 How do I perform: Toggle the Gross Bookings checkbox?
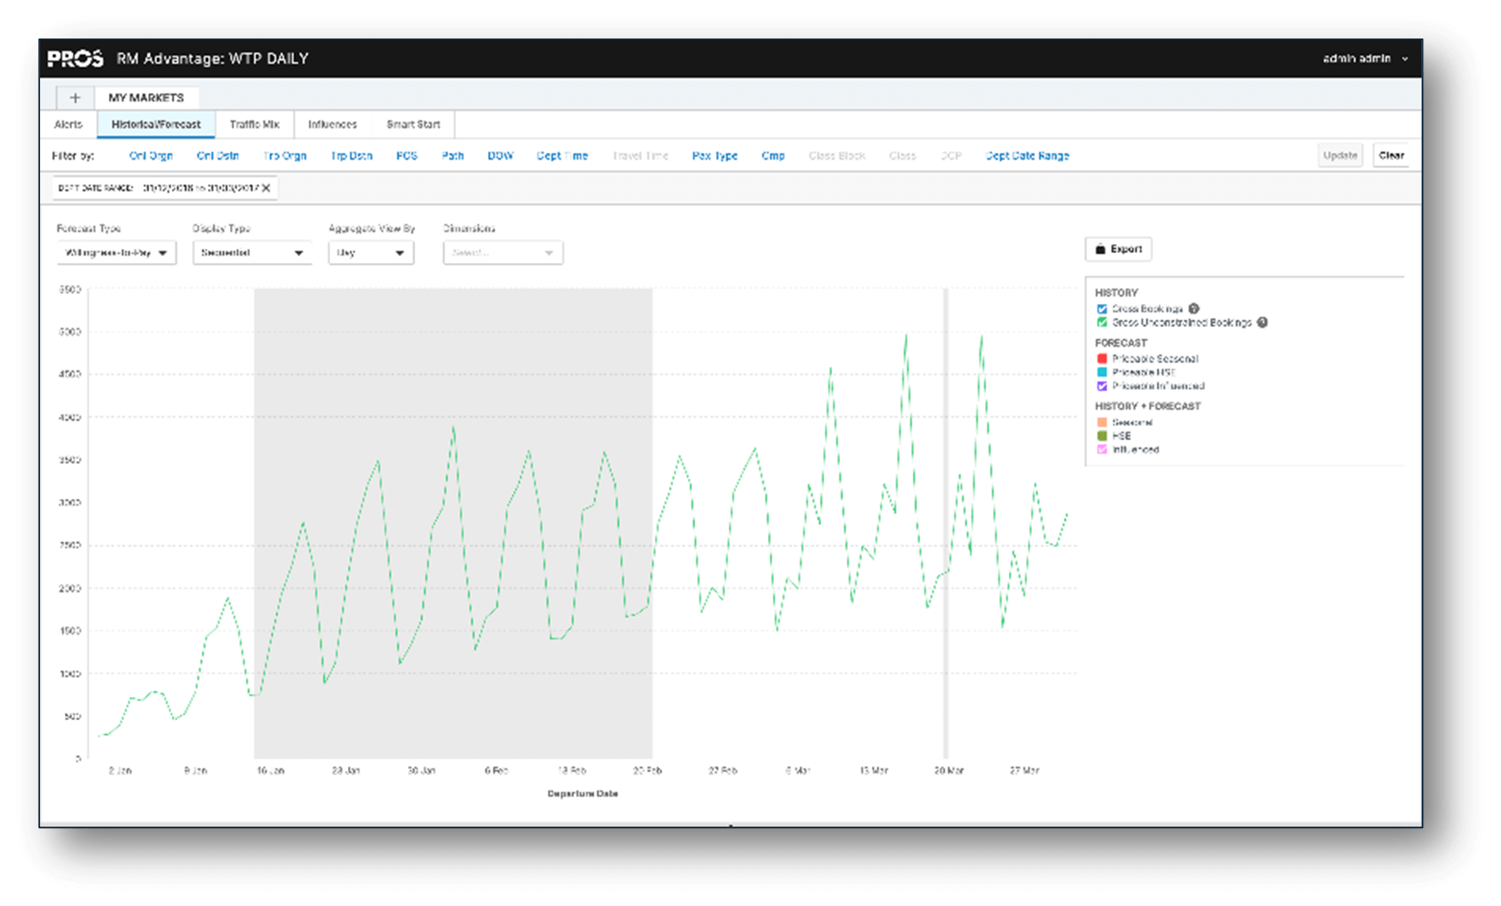coord(1101,309)
